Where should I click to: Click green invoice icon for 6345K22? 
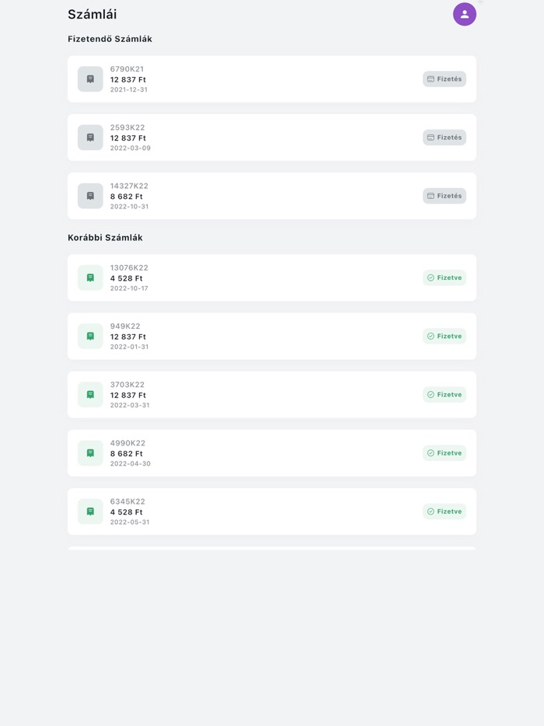click(x=90, y=511)
